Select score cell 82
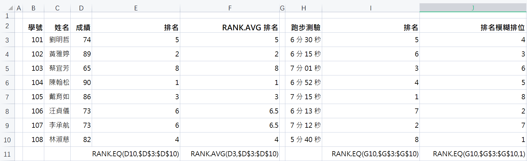Screen dimensions: 527x161 pyautogui.click(x=81, y=140)
